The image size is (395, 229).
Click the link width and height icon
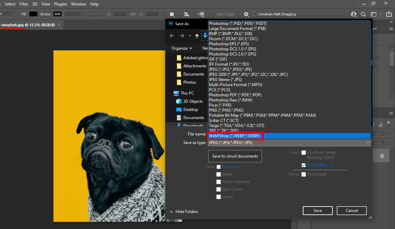[133, 14]
